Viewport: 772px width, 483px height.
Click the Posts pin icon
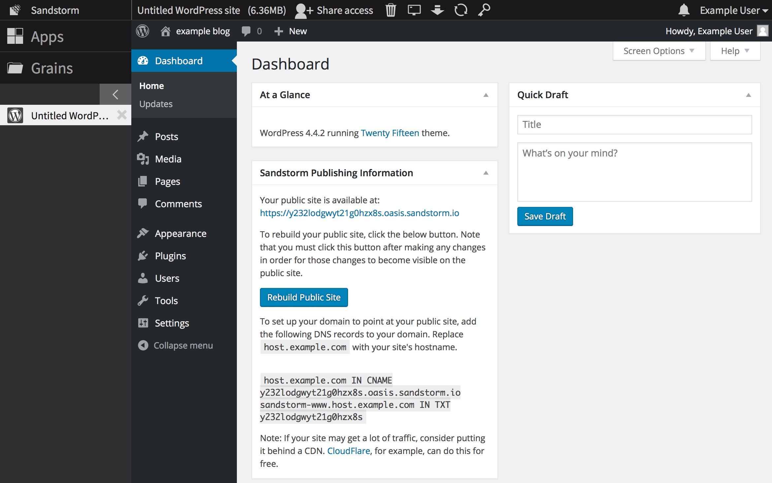pos(143,136)
